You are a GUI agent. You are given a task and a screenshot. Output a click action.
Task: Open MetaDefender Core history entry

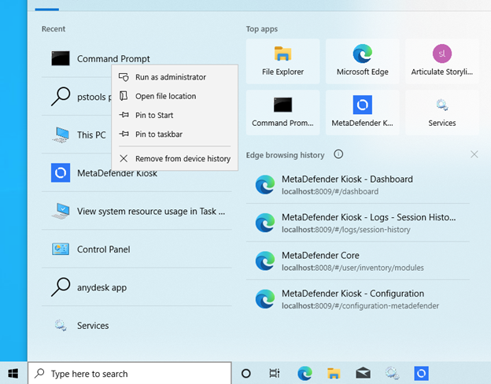click(x=357, y=261)
